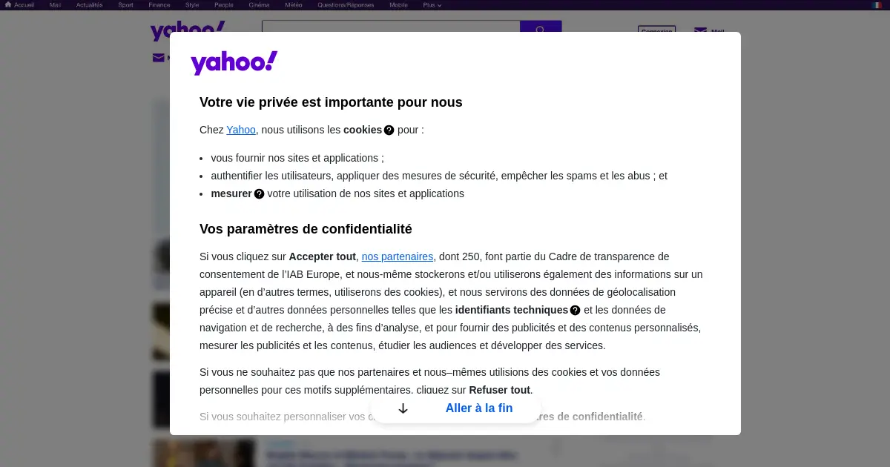Open Style in top navigation
Image resolution: width=890 pixels, height=467 pixels.
(192, 4)
